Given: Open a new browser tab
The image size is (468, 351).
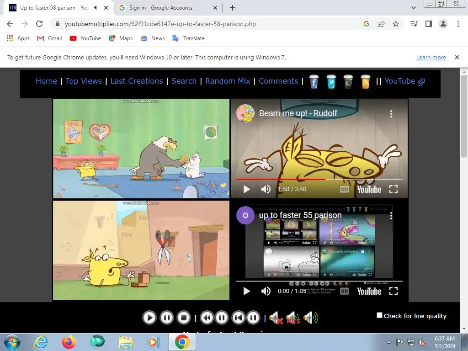Looking at the screenshot, I should (x=233, y=8).
